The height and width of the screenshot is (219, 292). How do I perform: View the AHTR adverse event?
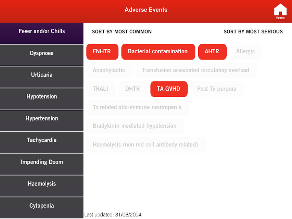click(x=212, y=52)
